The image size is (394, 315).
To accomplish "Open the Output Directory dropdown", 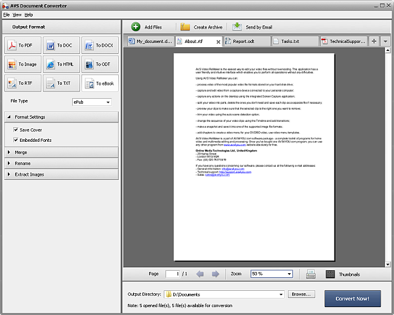I will coord(281,294).
